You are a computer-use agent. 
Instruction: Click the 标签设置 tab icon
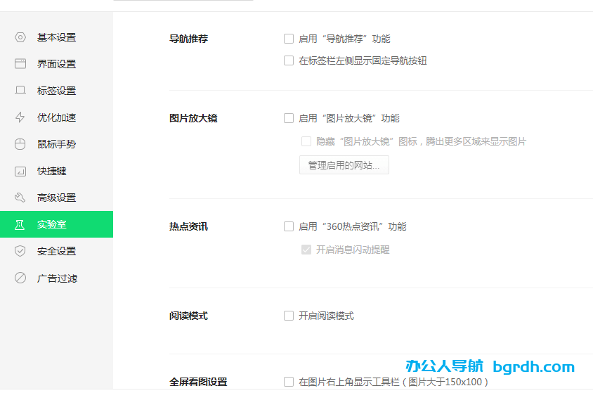click(20, 90)
